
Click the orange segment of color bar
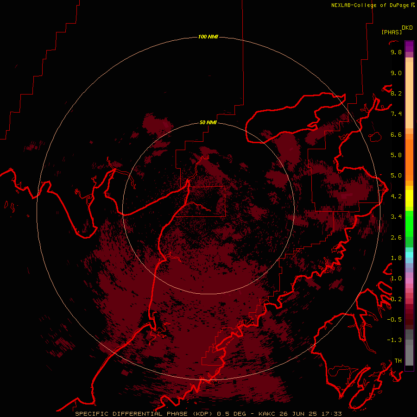(x=409, y=159)
